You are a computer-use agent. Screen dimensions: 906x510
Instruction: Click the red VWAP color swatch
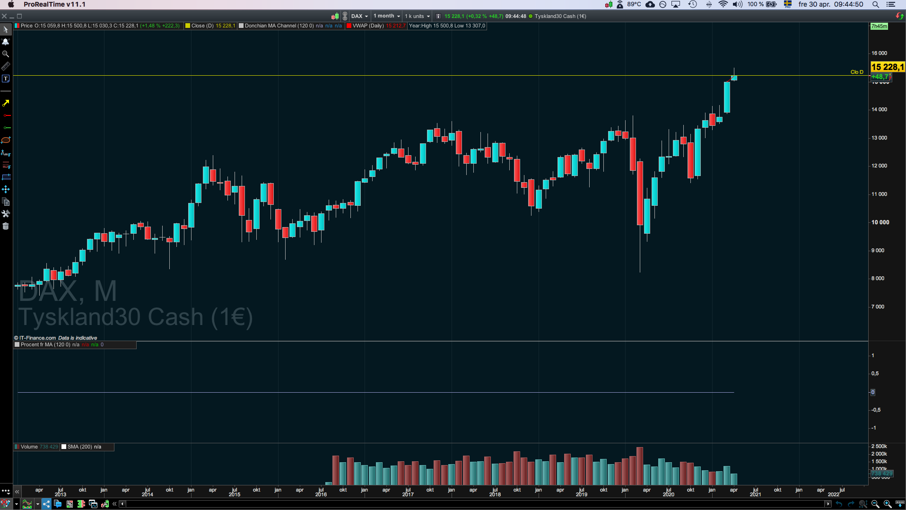[x=349, y=26]
